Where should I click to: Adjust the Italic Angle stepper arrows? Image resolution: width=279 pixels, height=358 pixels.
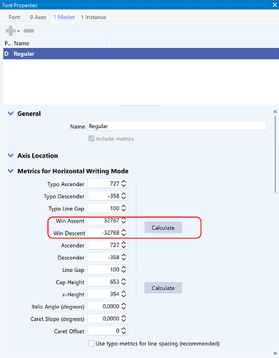[x=123, y=306]
